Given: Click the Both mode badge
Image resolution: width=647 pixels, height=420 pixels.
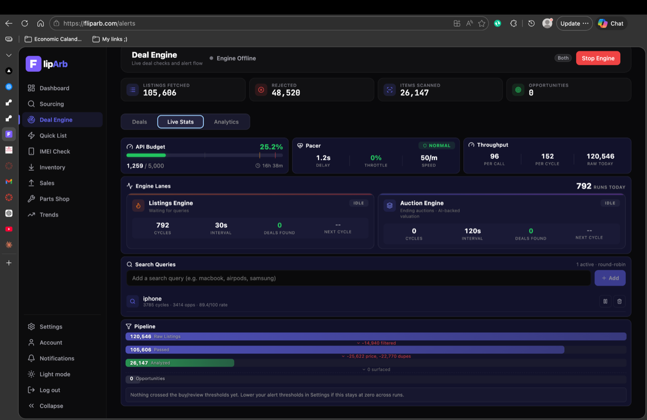Looking at the screenshot, I should (x=563, y=58).
